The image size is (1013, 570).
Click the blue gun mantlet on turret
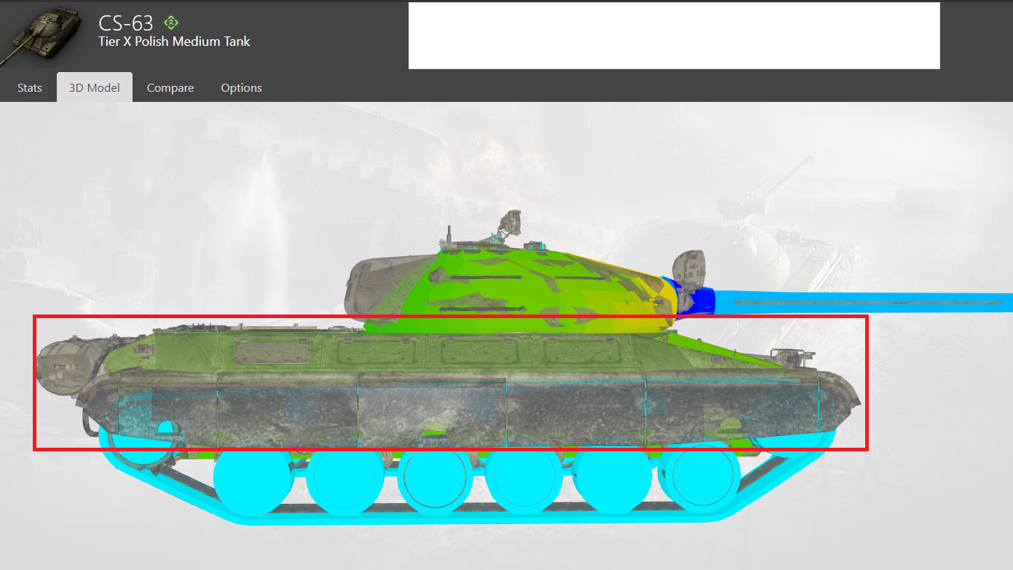[695, 299]
